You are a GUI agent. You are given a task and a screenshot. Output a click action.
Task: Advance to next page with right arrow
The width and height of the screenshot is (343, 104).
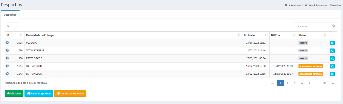(333, 83)
